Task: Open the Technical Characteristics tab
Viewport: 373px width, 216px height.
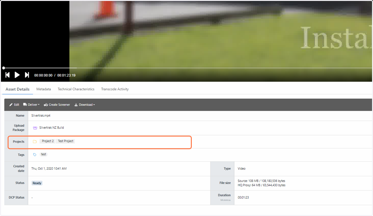Action: [76, 89]
